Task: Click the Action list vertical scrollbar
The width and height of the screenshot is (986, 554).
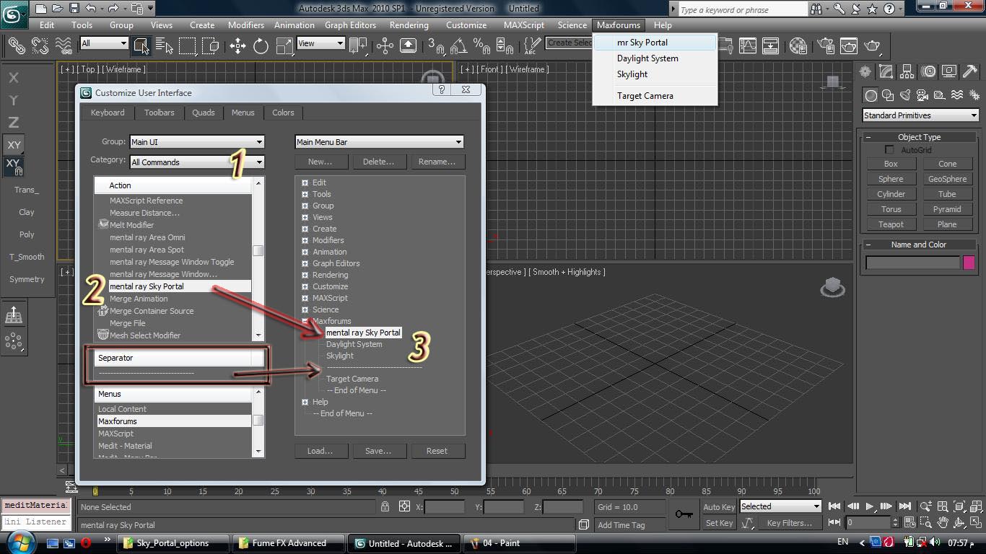Action: coord(258,260)
